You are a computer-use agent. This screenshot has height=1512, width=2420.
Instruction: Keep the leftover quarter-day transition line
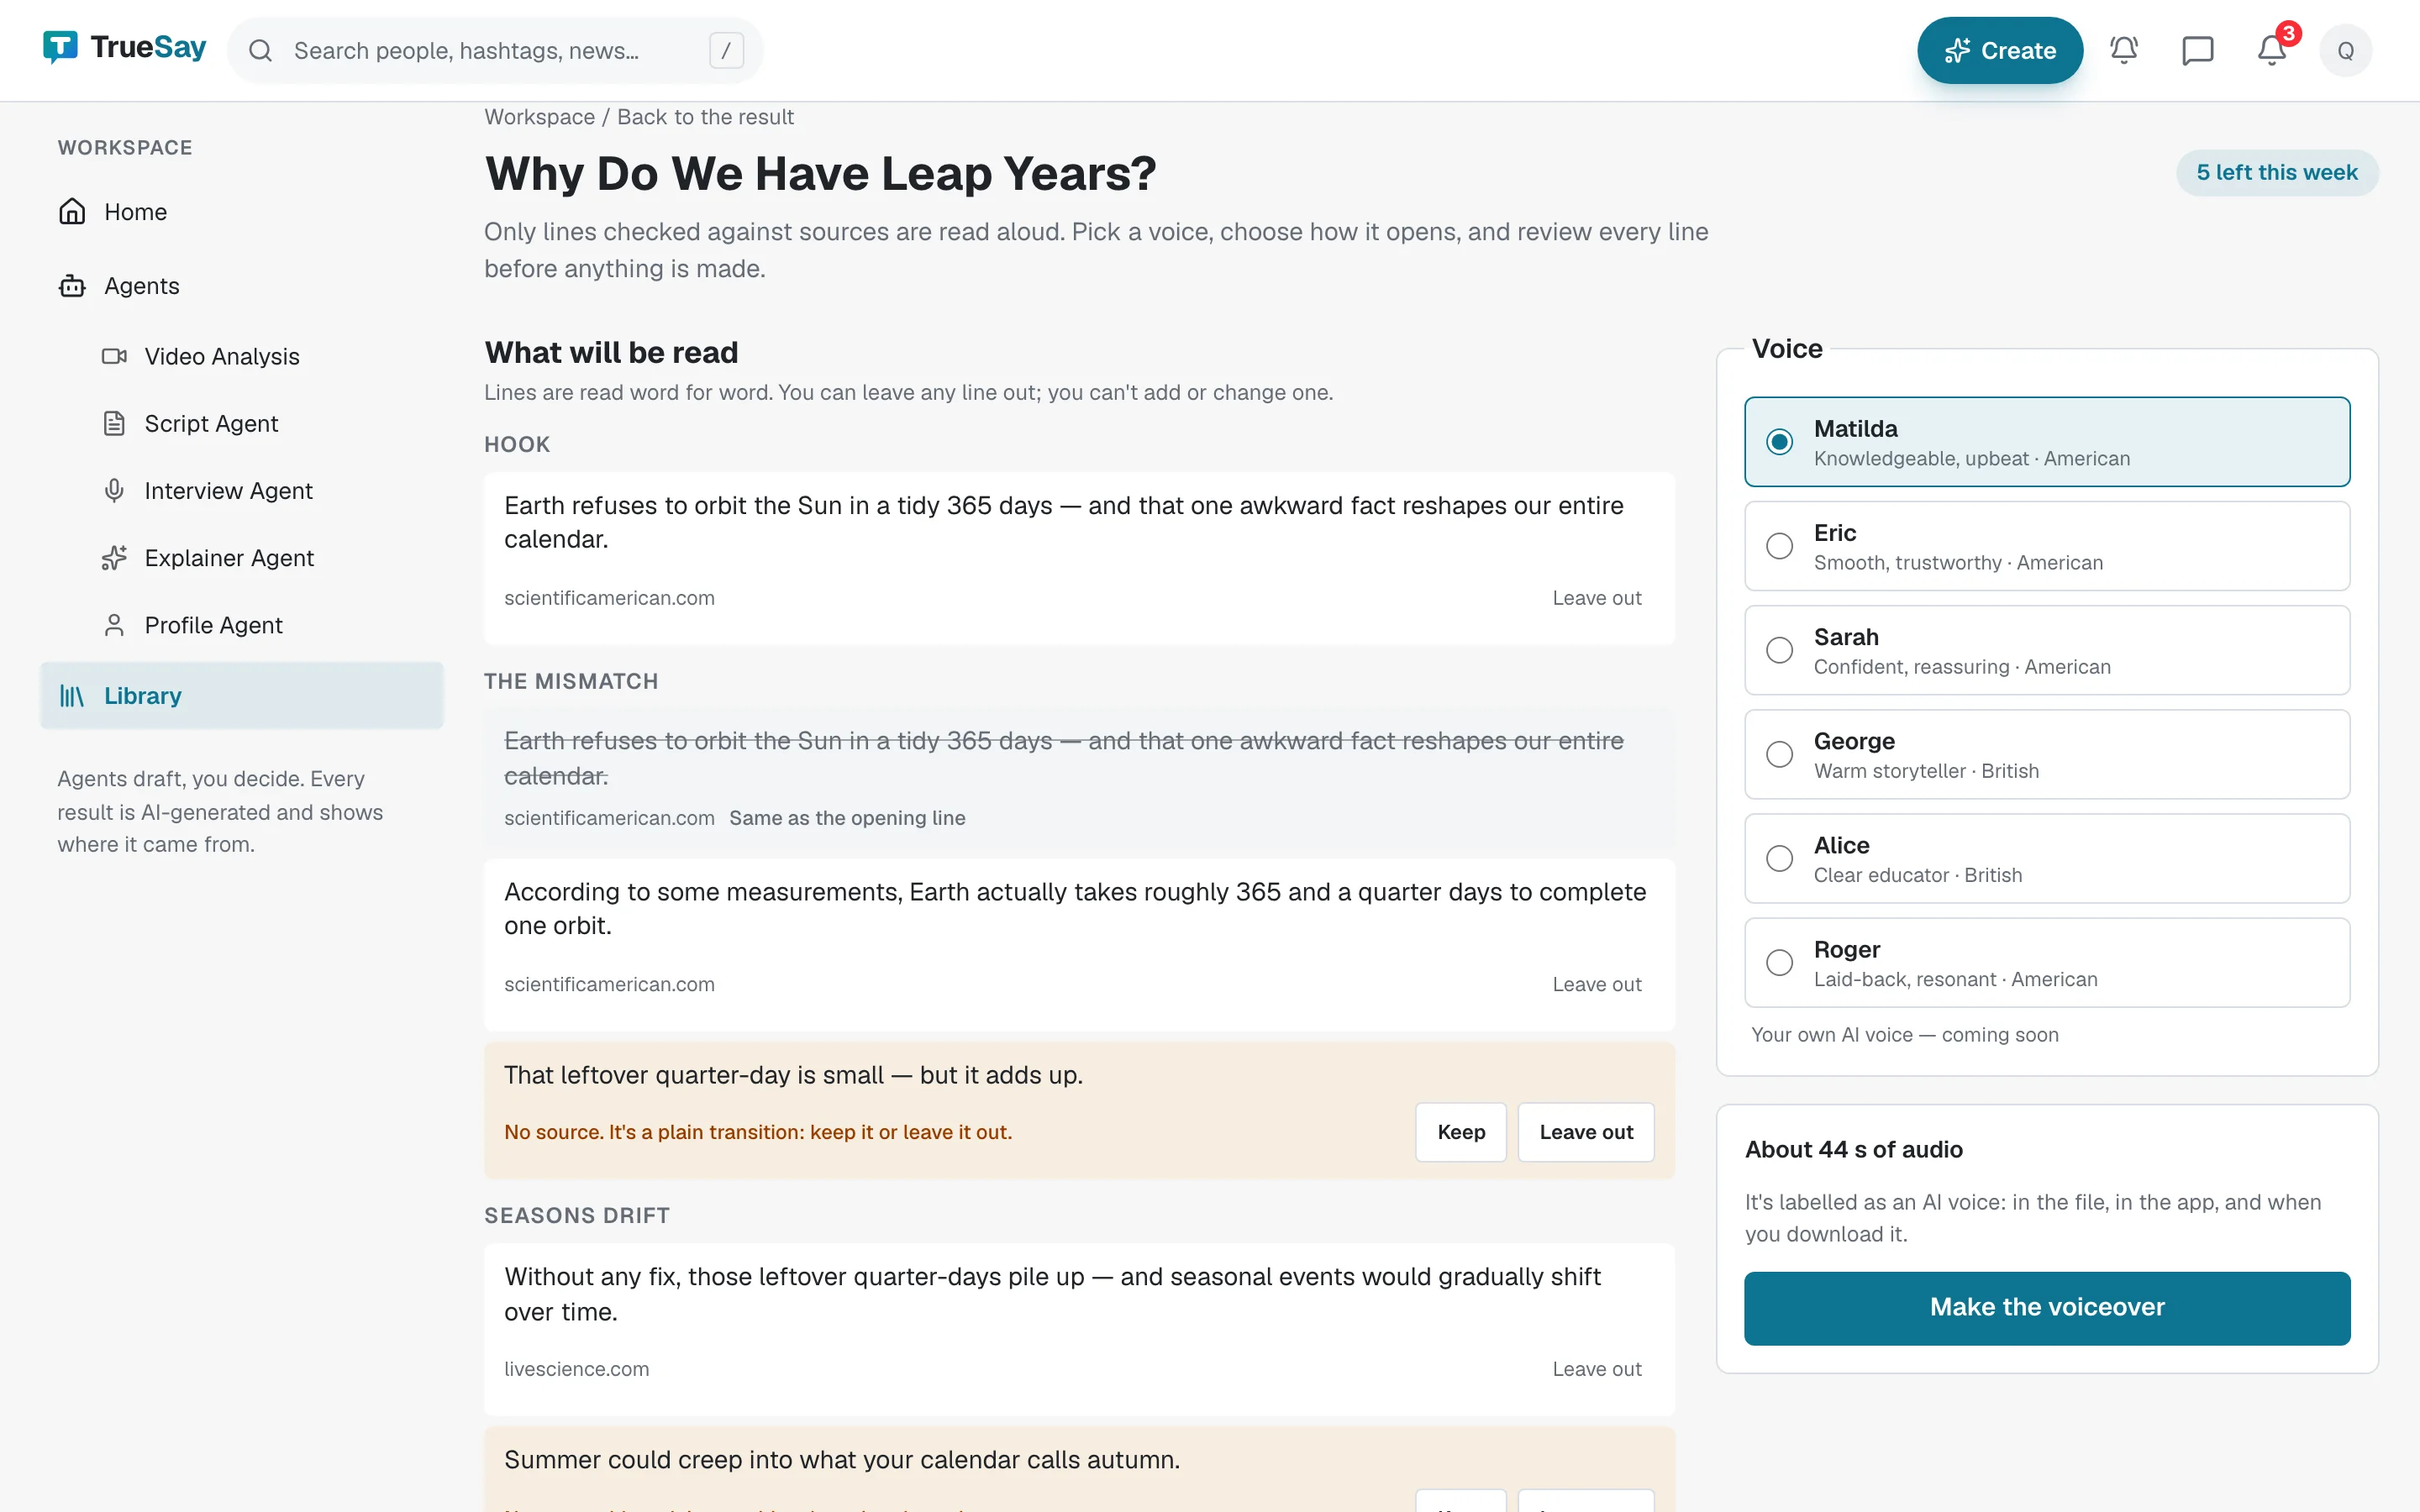(1461, 1132)
